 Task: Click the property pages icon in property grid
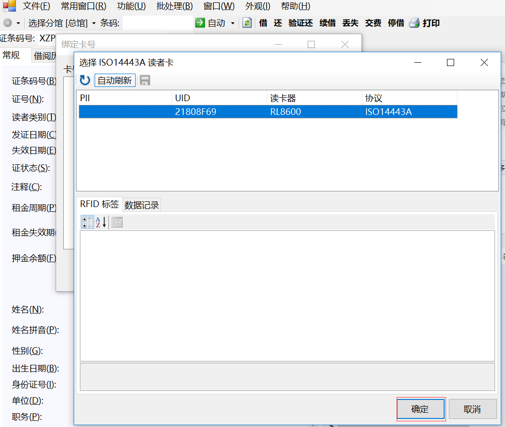pyautogui.click(x=117, y=222)
